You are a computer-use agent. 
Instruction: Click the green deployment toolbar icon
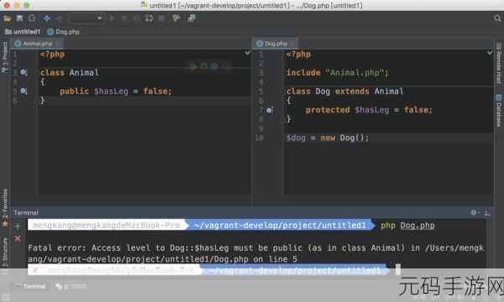(x=192, y=18)
